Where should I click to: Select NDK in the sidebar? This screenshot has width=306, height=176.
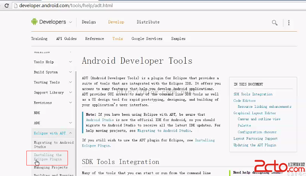pos(37,113)
